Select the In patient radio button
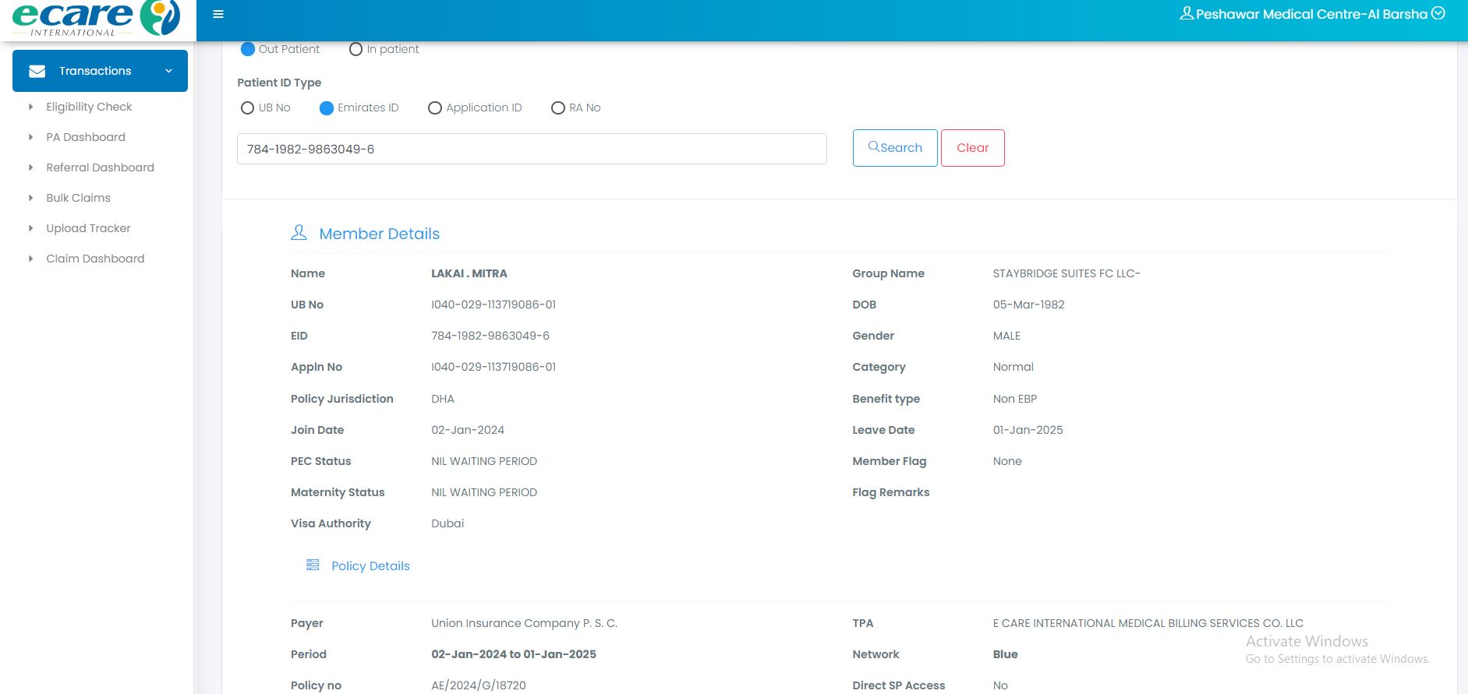The image size is (1468, 694). pos(356,49)
